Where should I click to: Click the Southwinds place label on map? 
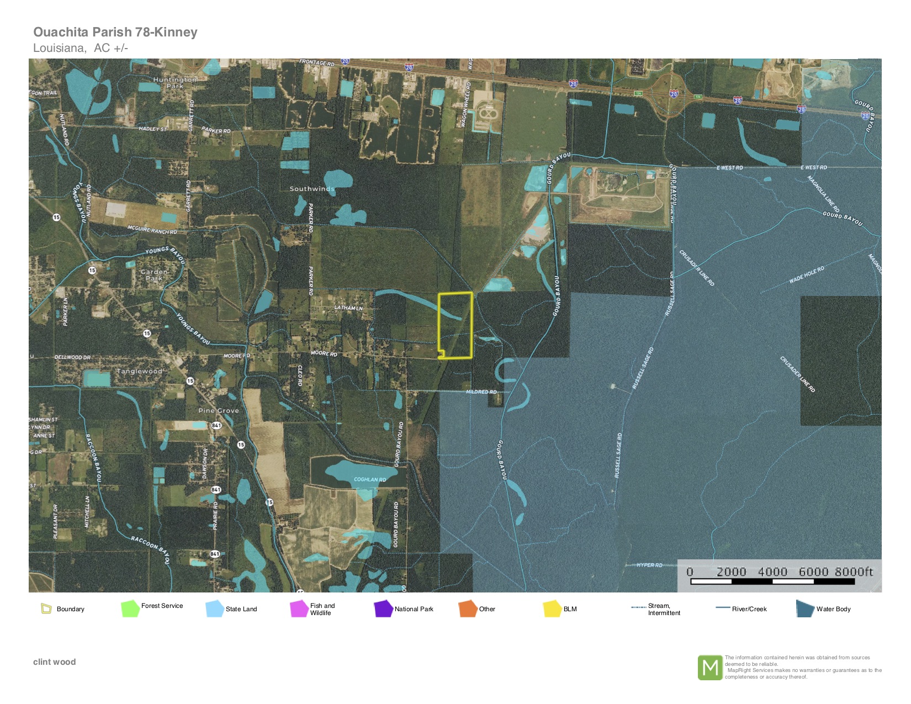tap(312, 189)
